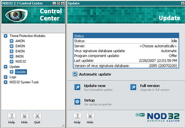Click the ESET NOD32 antivirus system logo
The height and width of the screenshot is (128, 185).
pos(158,117)
